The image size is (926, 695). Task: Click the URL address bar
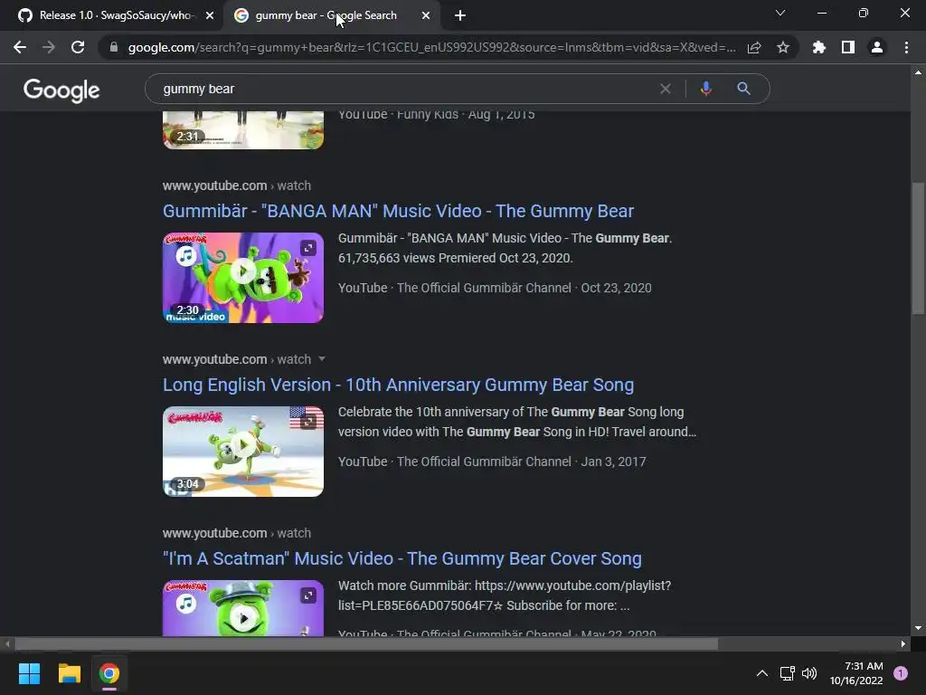[x=431, y=47]
